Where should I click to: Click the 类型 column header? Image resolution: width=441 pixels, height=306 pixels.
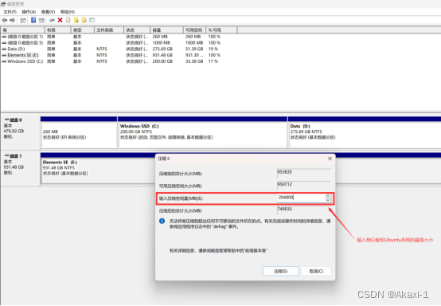click(x=83, y=30)
